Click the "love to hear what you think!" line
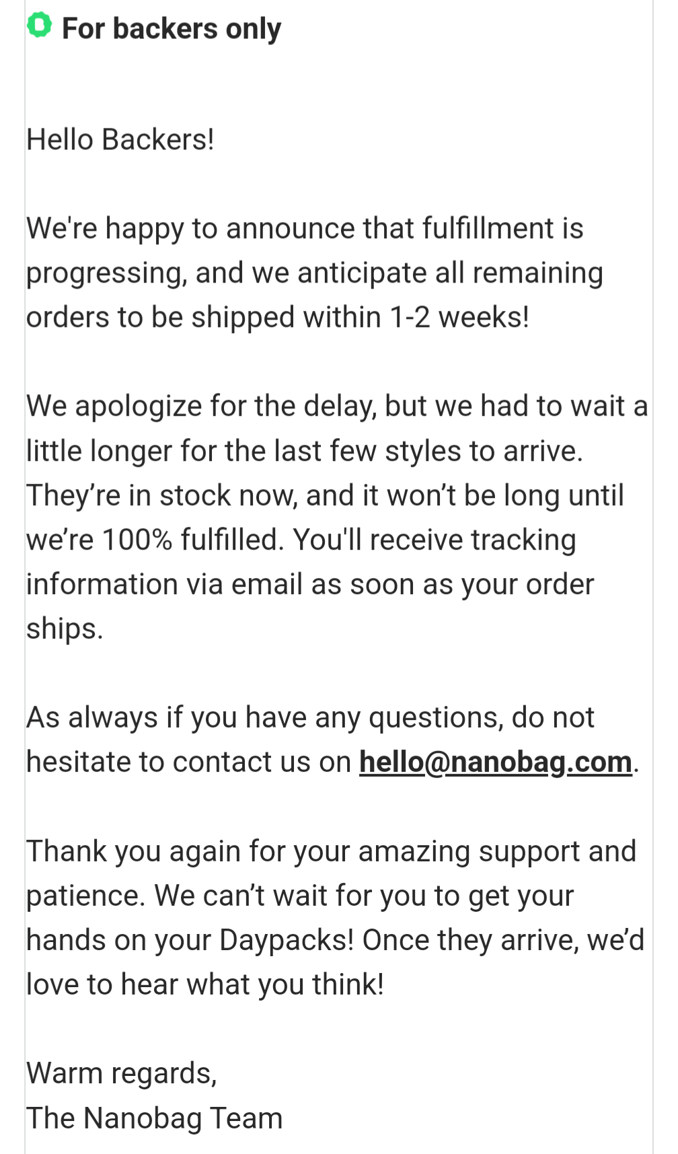 coord(205,985)
